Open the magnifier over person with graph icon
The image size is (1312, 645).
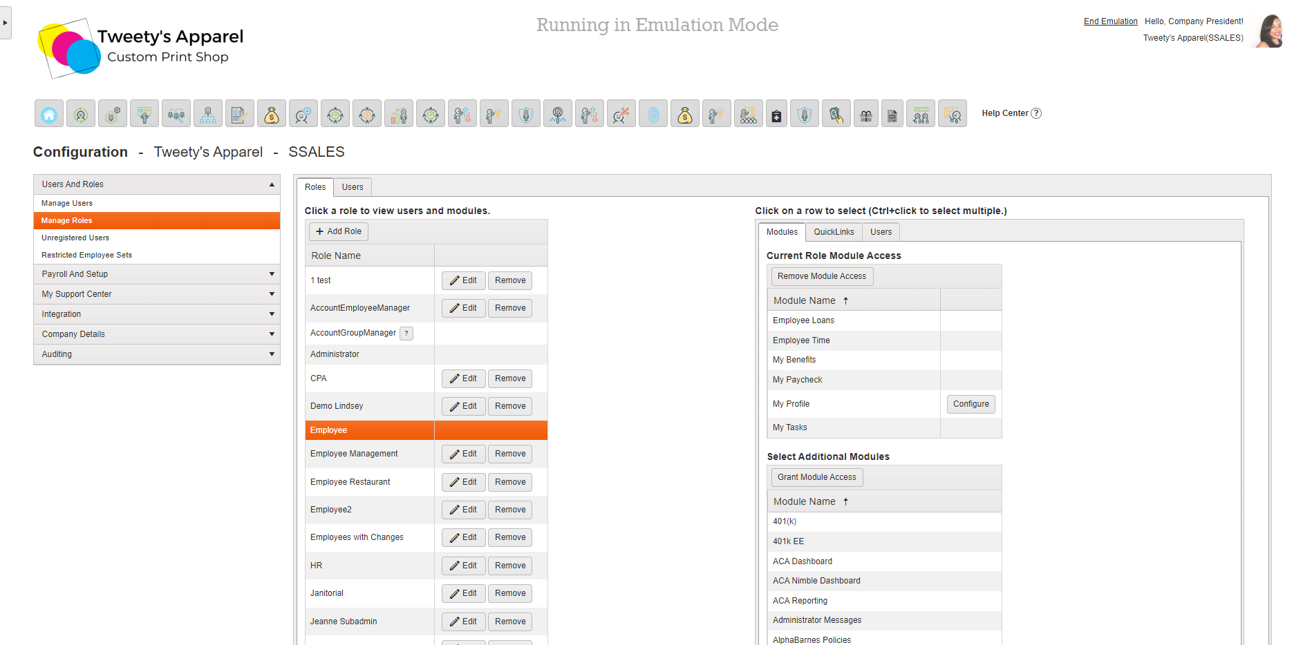[x=558, y=113]
